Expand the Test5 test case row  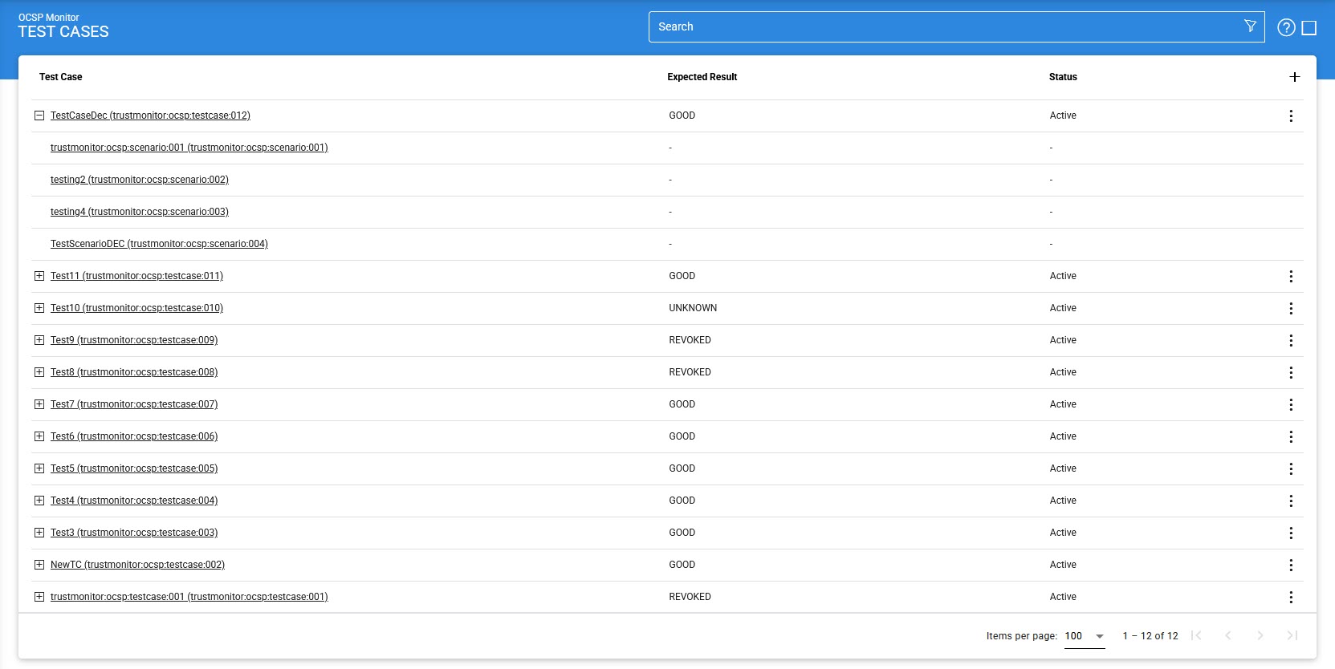[x=39, y=468]
